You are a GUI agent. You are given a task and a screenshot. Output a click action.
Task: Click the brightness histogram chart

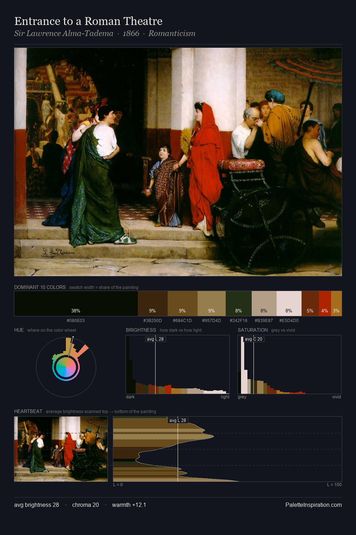point(178,365)
